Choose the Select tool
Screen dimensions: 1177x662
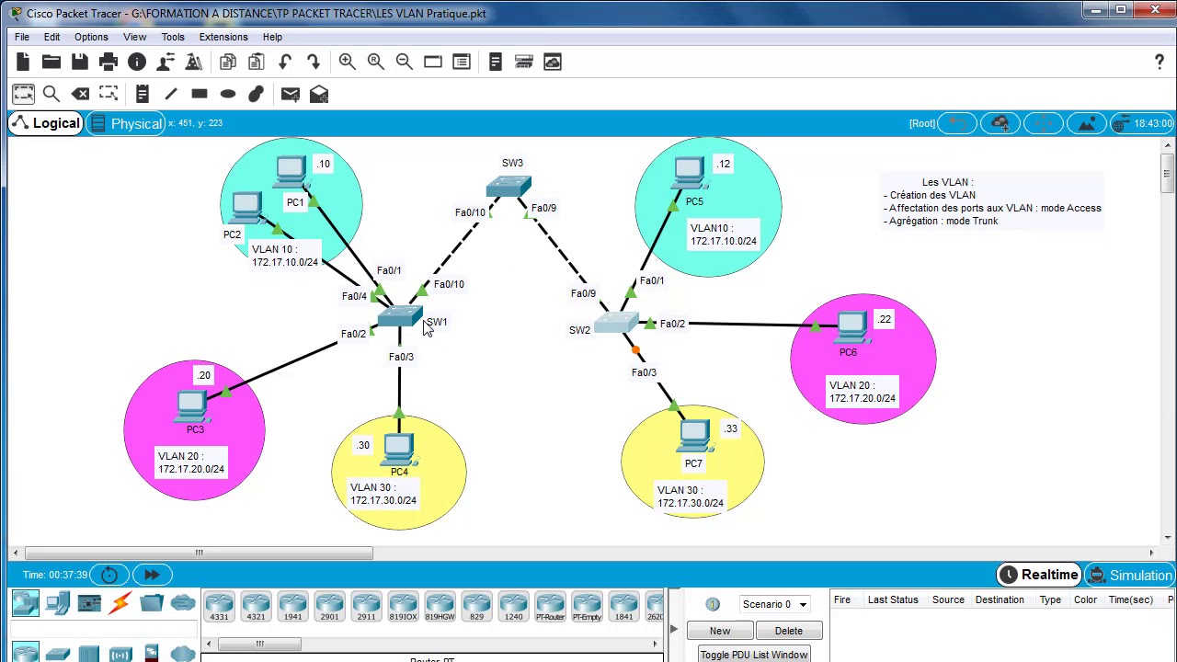pyautogui.click(x=23, y=94)
